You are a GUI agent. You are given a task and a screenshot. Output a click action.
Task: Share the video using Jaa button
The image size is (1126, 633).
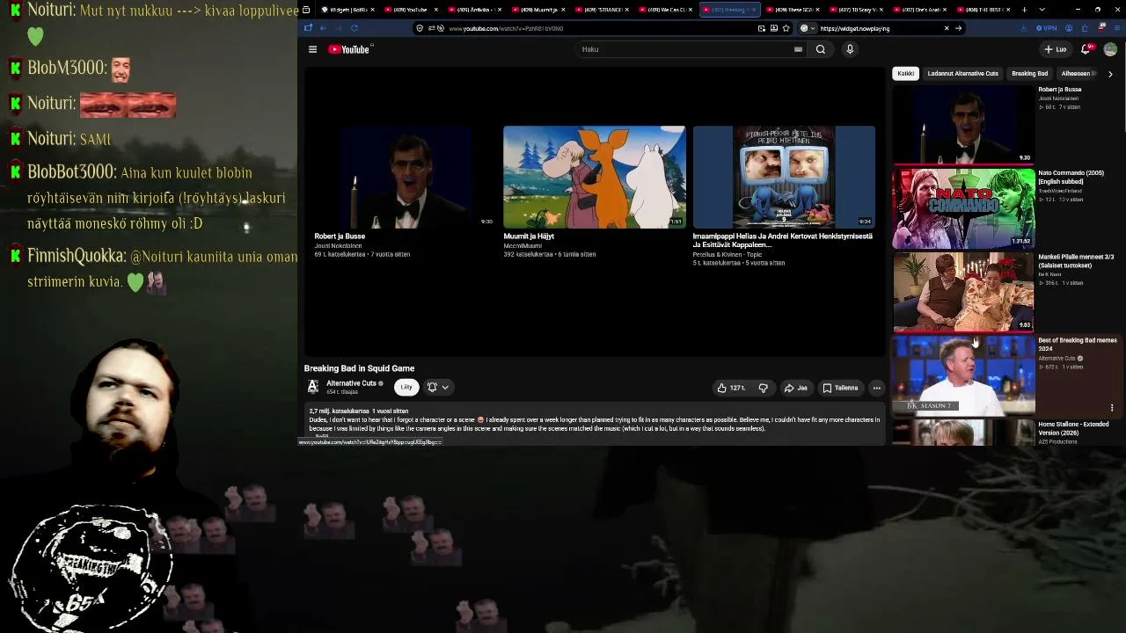click(x=795, y=388)
